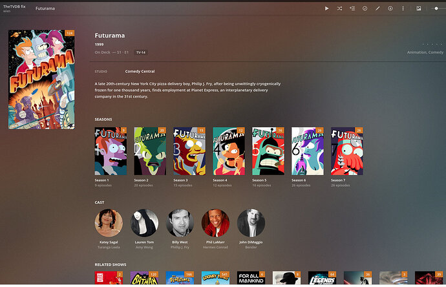Open the Season 5 poster
The height and width of the screenshot is (287, 446).
pyautogui.click(x=268, y=151)
